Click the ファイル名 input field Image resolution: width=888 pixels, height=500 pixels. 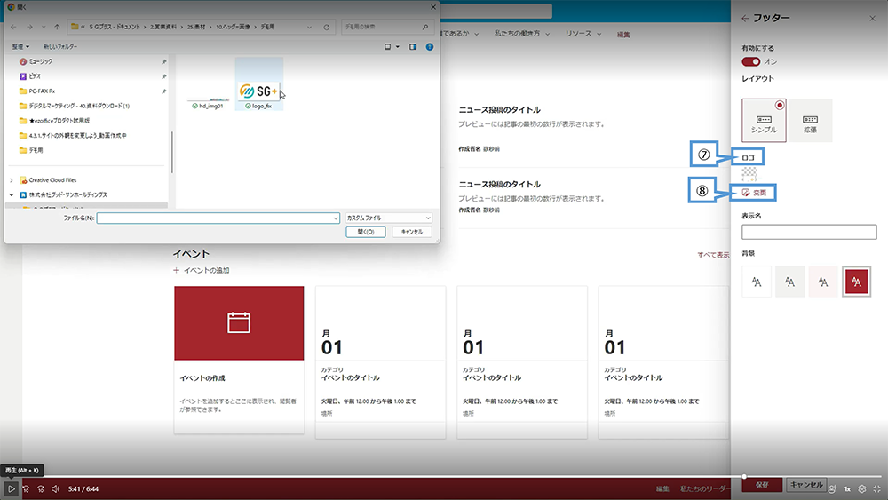tap(218, 218)
